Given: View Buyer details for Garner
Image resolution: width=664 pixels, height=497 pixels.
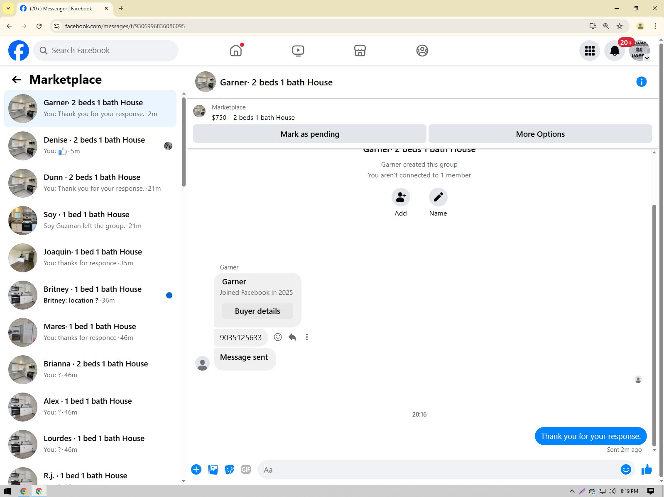Looking at the screenshot, I should (257, 311).
